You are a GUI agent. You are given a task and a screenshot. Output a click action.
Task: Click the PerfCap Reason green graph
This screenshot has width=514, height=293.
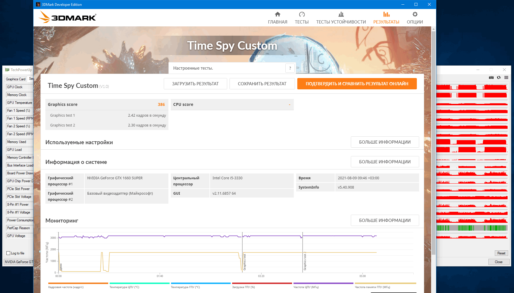pos(472,228)
